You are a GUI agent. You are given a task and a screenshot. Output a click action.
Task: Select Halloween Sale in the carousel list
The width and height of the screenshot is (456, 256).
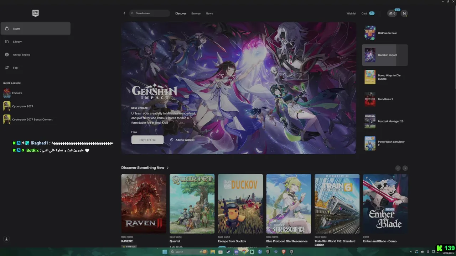click(x=385, y=33)
